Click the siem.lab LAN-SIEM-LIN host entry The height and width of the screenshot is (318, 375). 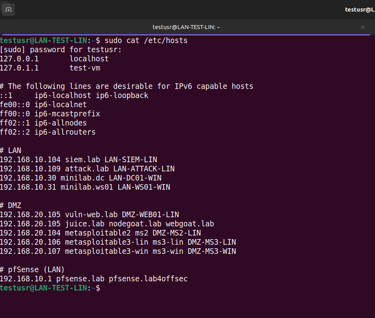(x=79, y=159)
